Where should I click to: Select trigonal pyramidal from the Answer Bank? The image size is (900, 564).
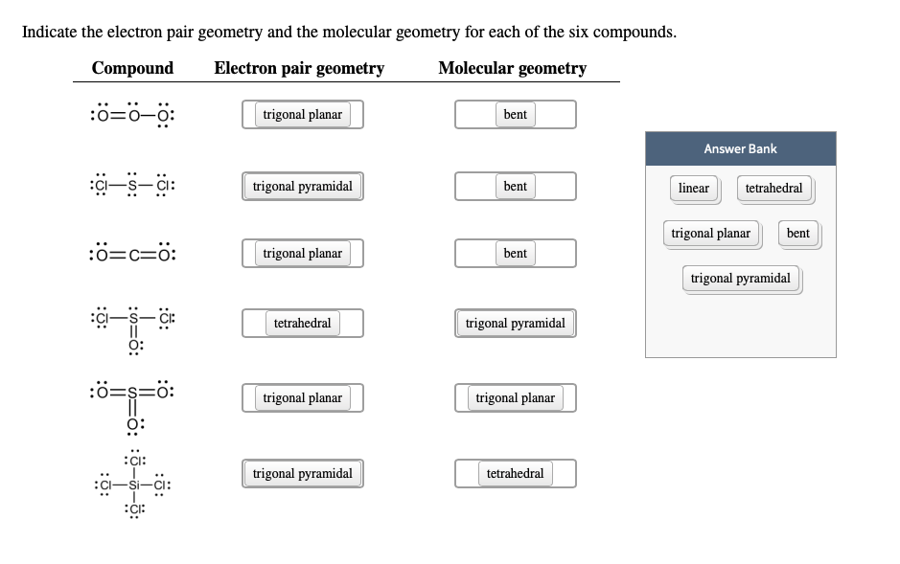click(740, 278)
